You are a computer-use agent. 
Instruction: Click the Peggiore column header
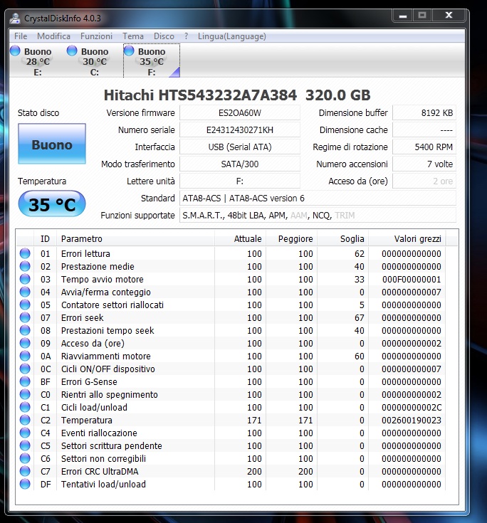(291, 238)
